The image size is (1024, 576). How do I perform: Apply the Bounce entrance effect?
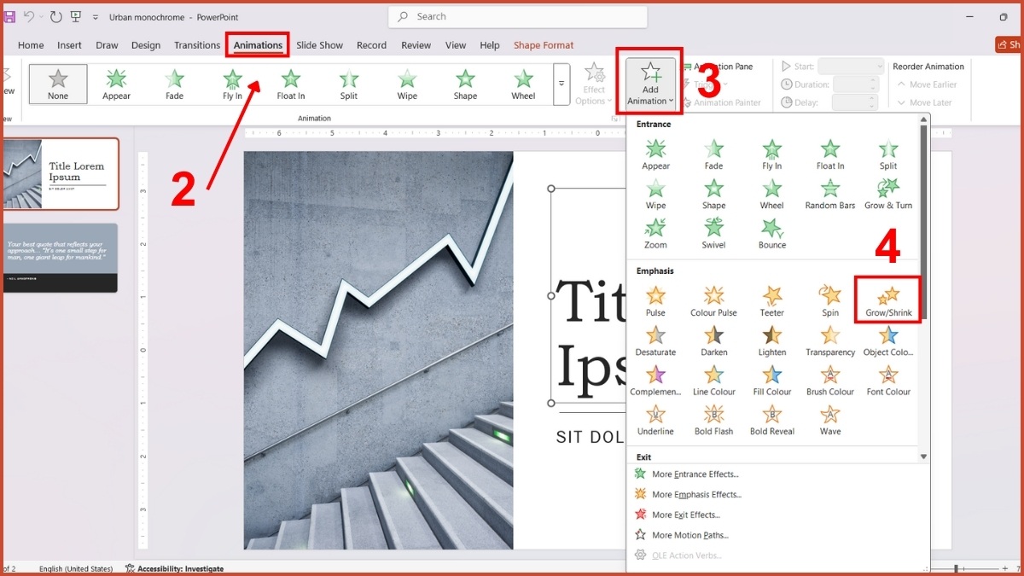[x=771, y=232]
